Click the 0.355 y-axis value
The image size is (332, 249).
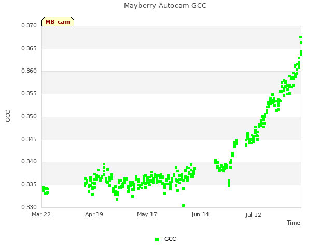[x=29, y=93]
